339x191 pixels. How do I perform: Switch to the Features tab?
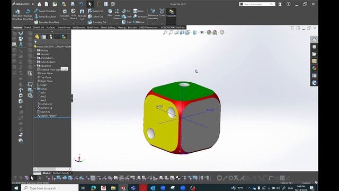[17, 28]
